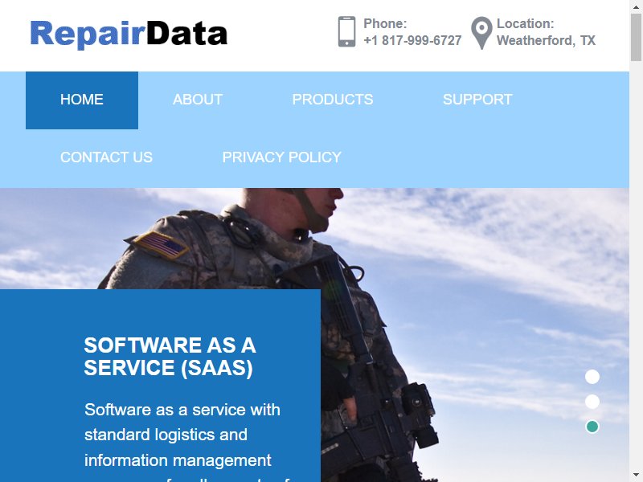Select the second slider dot indicator
Screen dimensions: 643x482
592,402
